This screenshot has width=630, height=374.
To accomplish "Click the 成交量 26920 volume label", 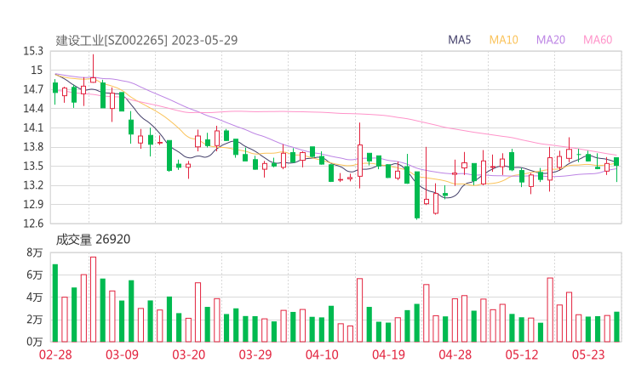I will [93, 239].
